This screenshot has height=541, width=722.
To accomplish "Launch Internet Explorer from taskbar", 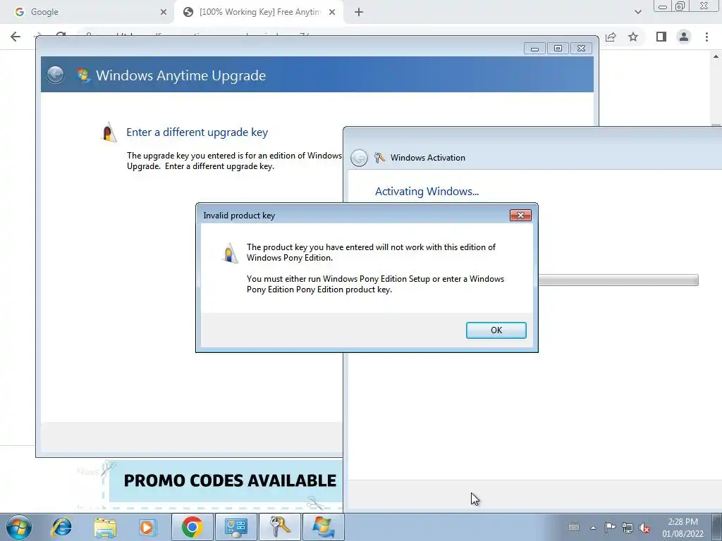I will coord(62,527).
